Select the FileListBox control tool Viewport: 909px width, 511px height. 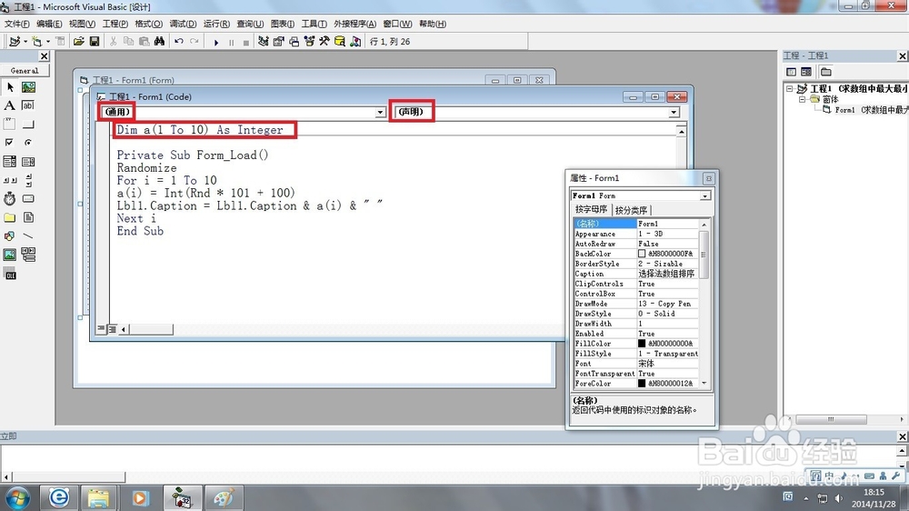pos(28,217)
